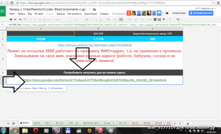
Task: Open the Файл menu
Action: click(12, 14)
